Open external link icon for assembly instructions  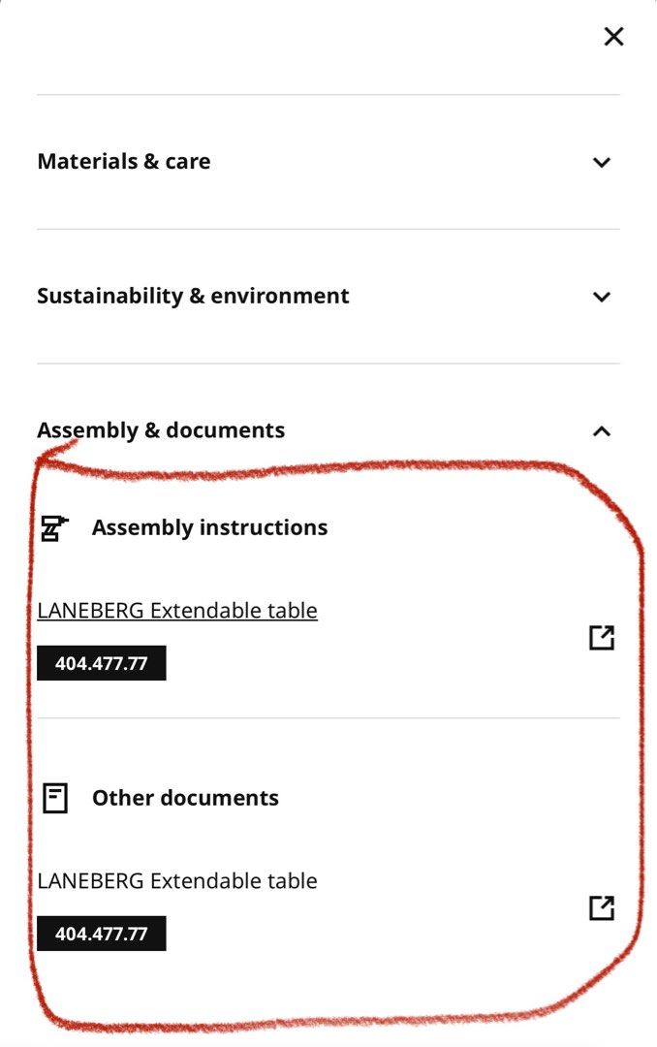(602, 638)
